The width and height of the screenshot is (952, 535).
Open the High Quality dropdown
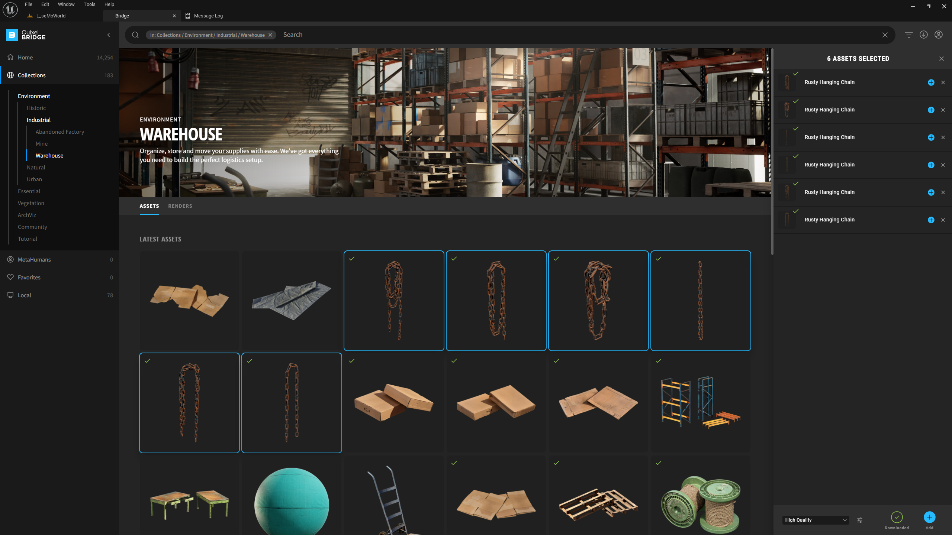815,520
